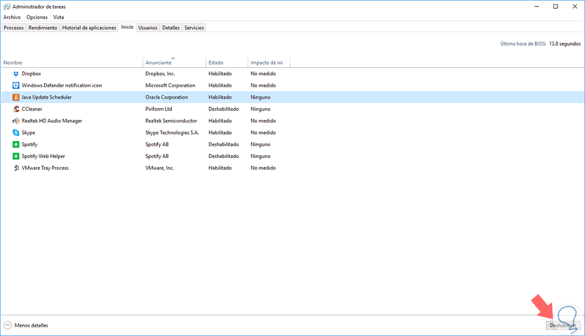Image resolution: width=585 pixels, height=336 pixels.
Task: Select the Spotify Web Helper name
Action: [43, 156]
